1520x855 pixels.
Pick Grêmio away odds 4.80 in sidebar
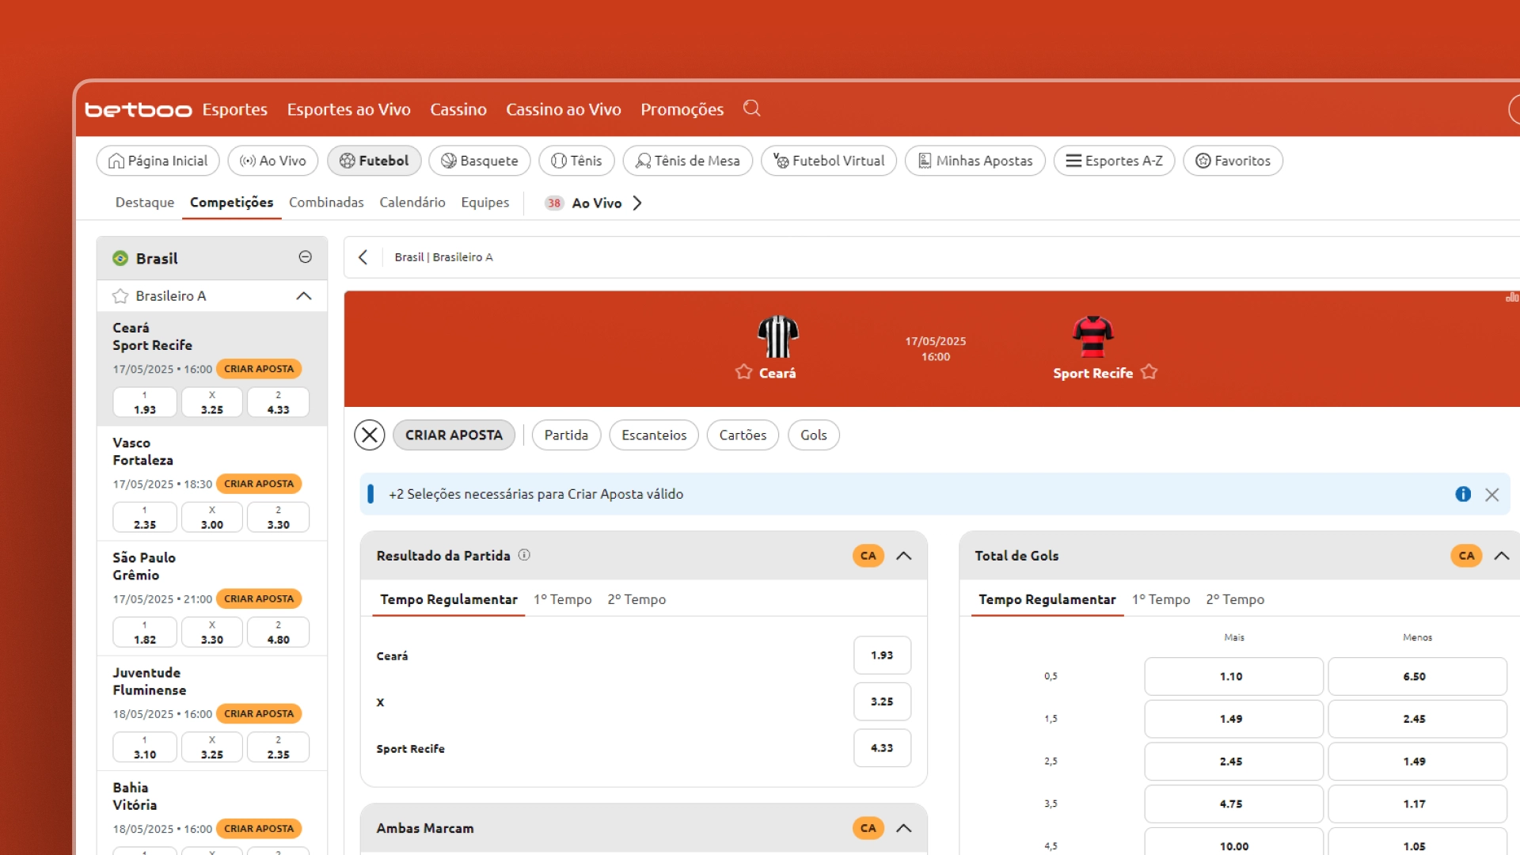coord(278,633)
